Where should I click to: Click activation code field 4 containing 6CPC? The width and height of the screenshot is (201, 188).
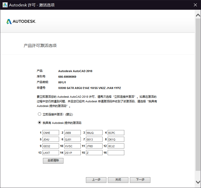(116, 133)
